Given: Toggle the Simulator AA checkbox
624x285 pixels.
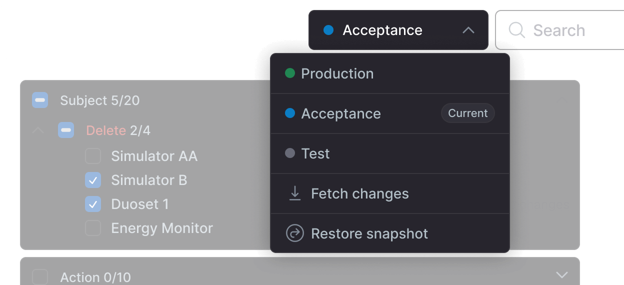Looking at the screenshot, I should coord(93,156).
